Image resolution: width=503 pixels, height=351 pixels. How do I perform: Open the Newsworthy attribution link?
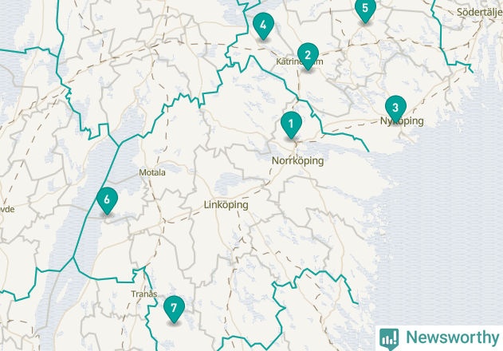click(439, 338)
